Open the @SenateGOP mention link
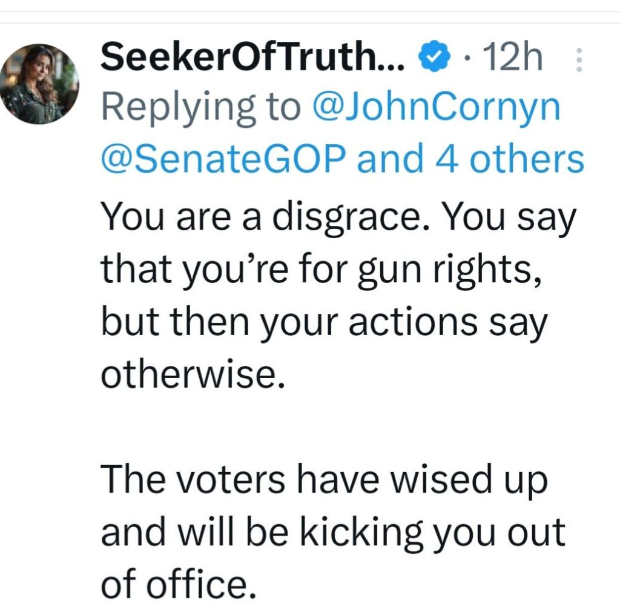 [x=224, y=159]
